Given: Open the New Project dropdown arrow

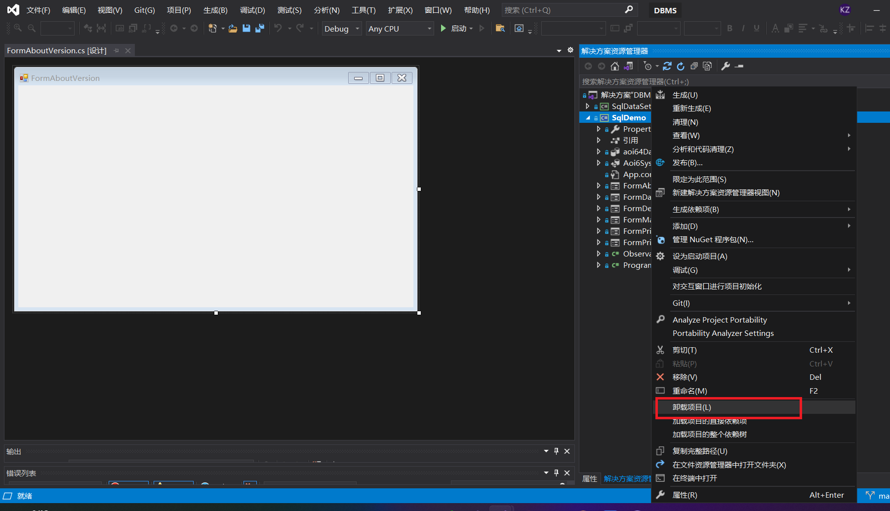Looking at the screenshot, I should coord(223,29).
